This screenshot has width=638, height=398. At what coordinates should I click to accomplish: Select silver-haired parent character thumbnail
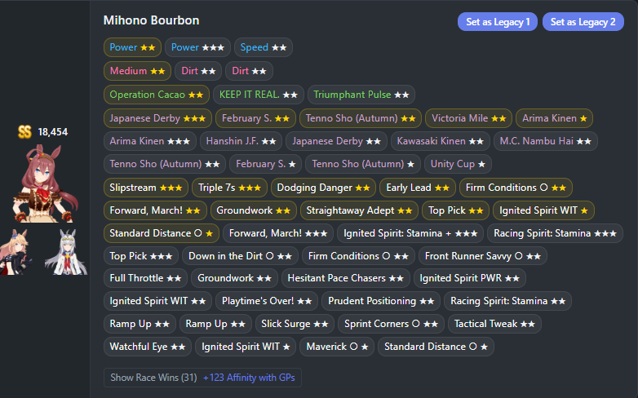(x=66, y=252)
